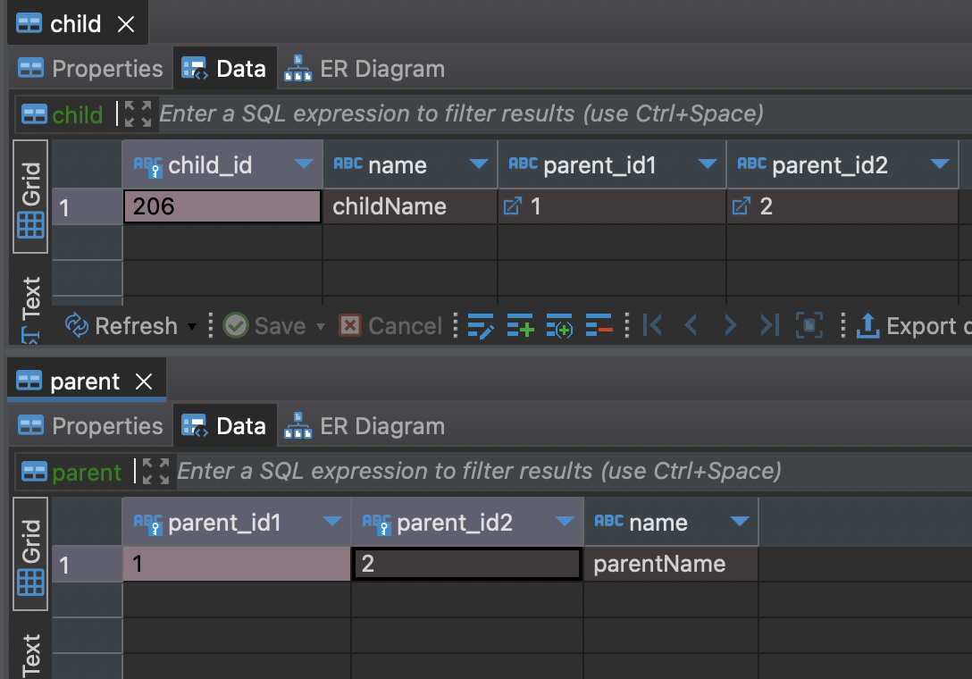The height and width of the screenshot is (679, 972).
Task: Click the Refresh button
Action: (121, 325)
